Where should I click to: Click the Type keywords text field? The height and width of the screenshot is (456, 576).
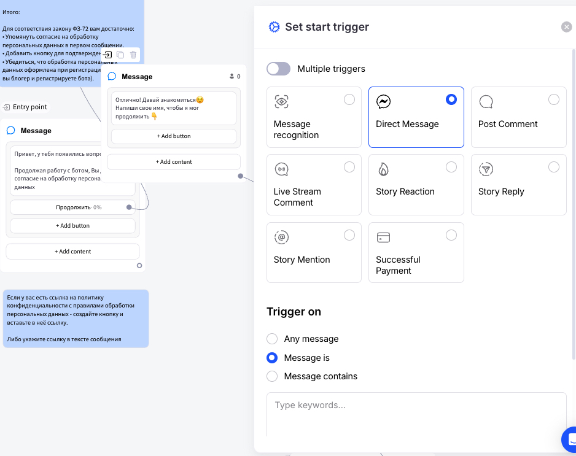[416, 412]
